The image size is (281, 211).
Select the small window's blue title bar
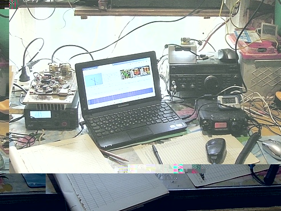click(x=90, y=68)
